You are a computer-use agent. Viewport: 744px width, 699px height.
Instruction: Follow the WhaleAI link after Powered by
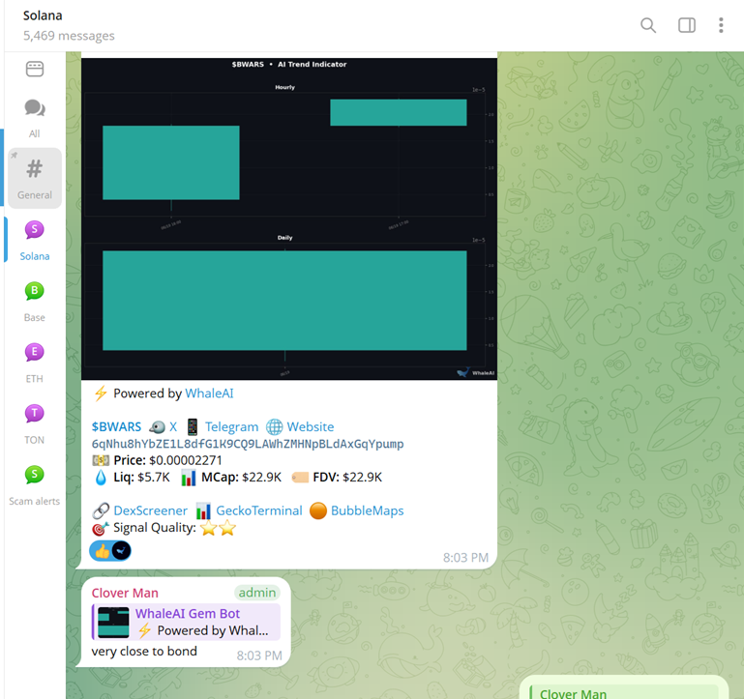209,393
